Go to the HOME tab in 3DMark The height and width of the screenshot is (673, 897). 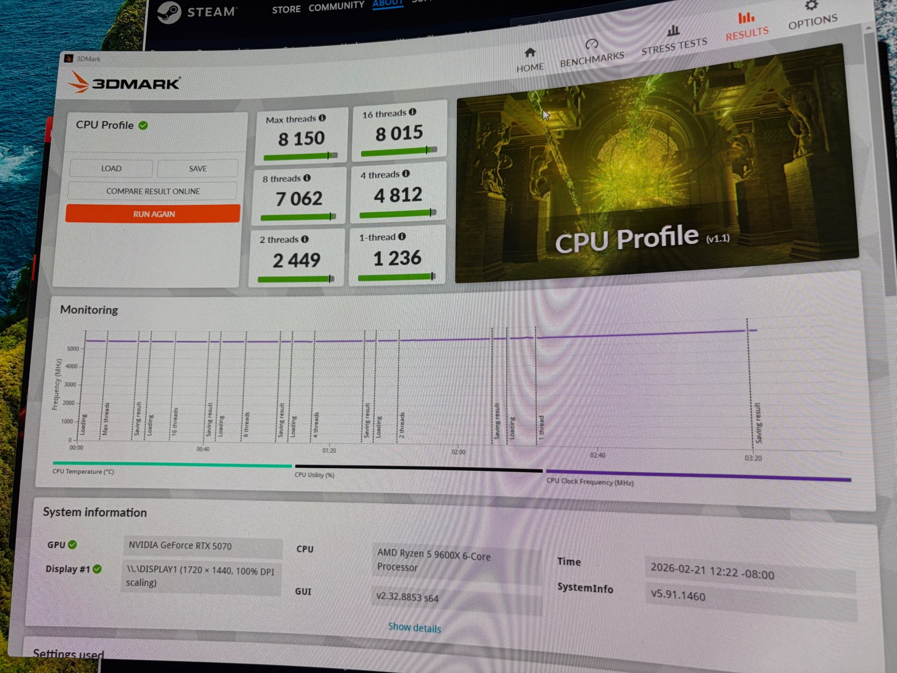tap(530, 60)
